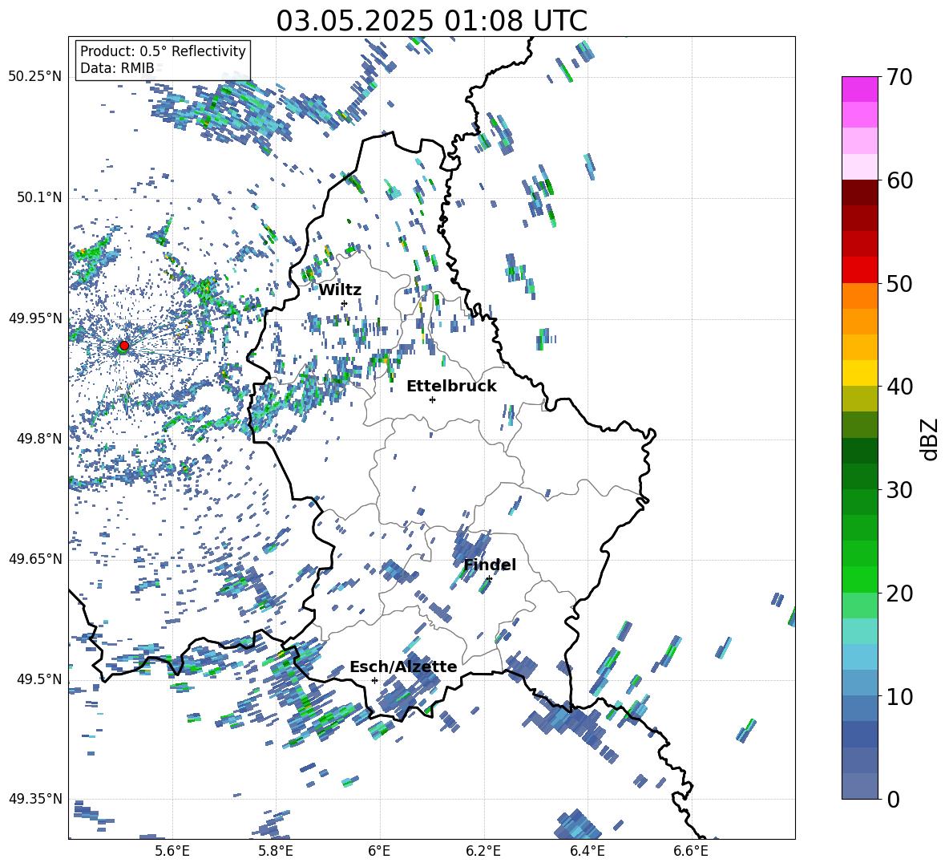Click 'Product: 0.5° Reflectivity' legend text

163,51
